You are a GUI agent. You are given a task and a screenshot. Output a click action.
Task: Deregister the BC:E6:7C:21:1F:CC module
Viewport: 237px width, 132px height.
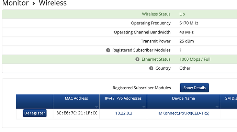35,113
